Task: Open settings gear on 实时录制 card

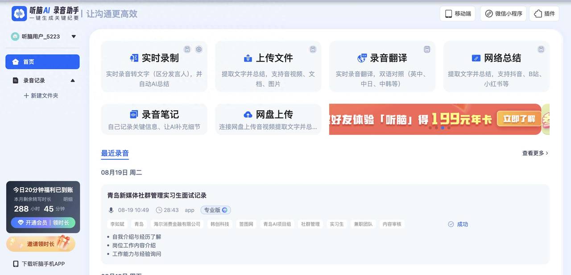Action: point(199,50)
